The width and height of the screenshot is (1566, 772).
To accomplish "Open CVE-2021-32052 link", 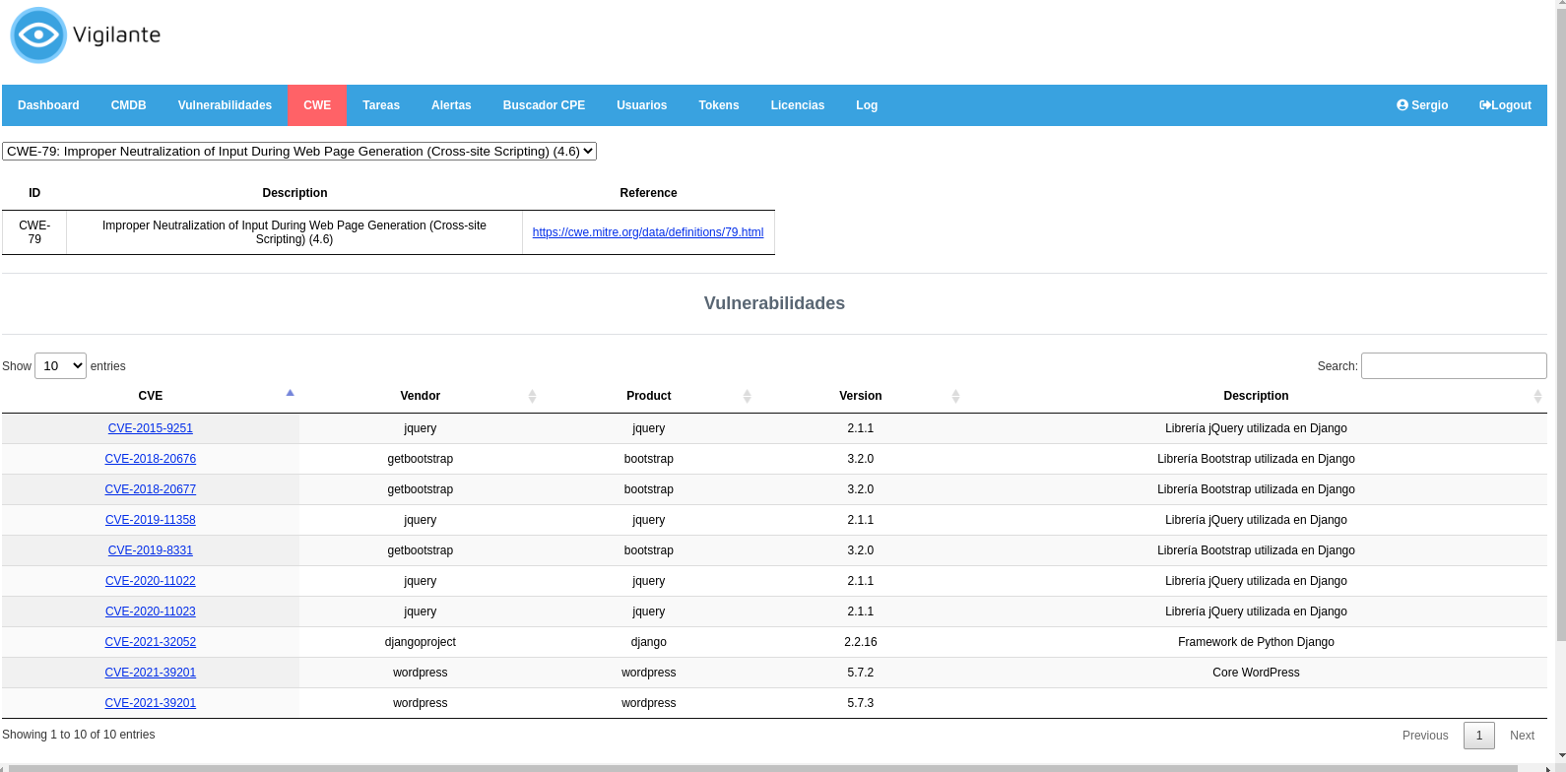I will 151,642.
